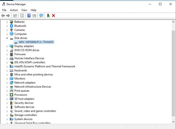Viewport: 176px width, 129px height.
Task: Select Network Infrastructure Devices label
Action: (x=33, y=87)
